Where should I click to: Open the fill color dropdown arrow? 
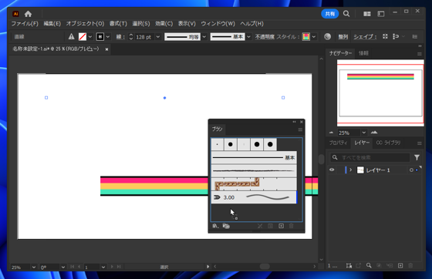click(90, 36)
